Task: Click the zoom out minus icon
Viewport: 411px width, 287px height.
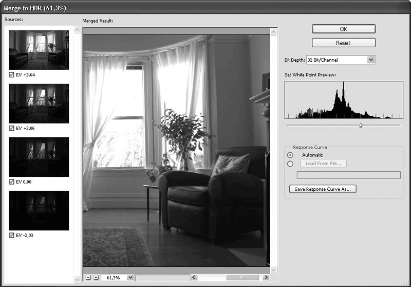Action: tap(88, 277)
